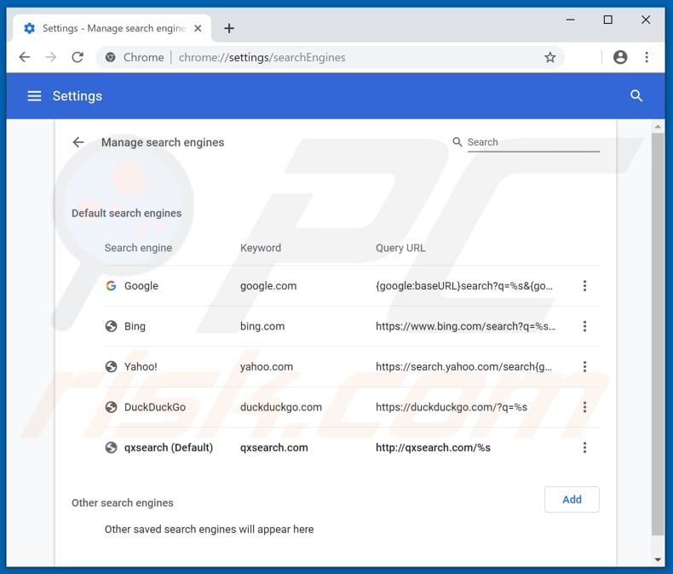Click 'Default search engines' heading
Viewport: 673px width, 574px height.
127,213
